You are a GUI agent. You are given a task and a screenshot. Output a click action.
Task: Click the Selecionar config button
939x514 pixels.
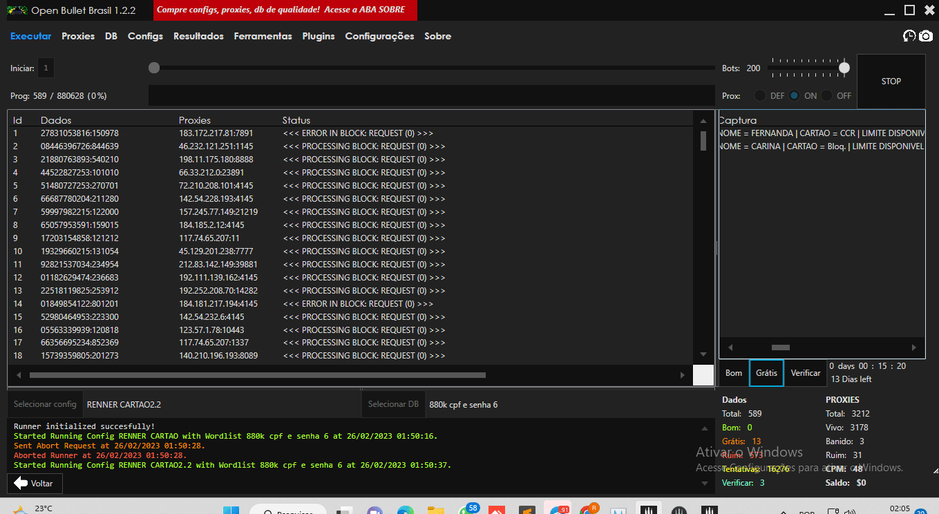click(x=45, y=404)
